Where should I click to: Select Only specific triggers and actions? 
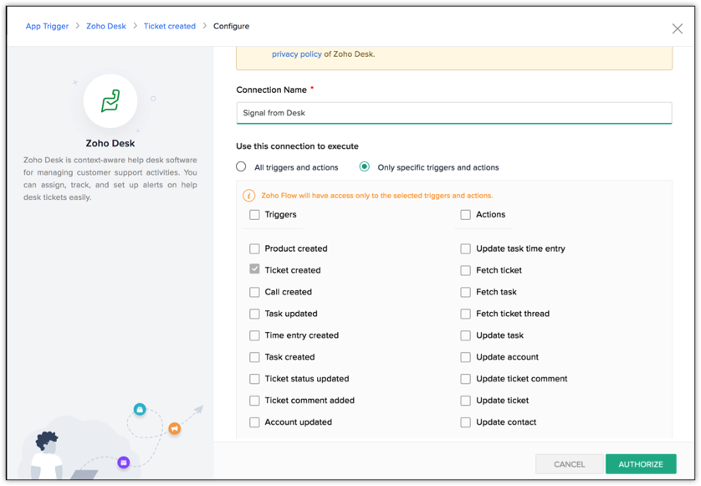(365, 167)
